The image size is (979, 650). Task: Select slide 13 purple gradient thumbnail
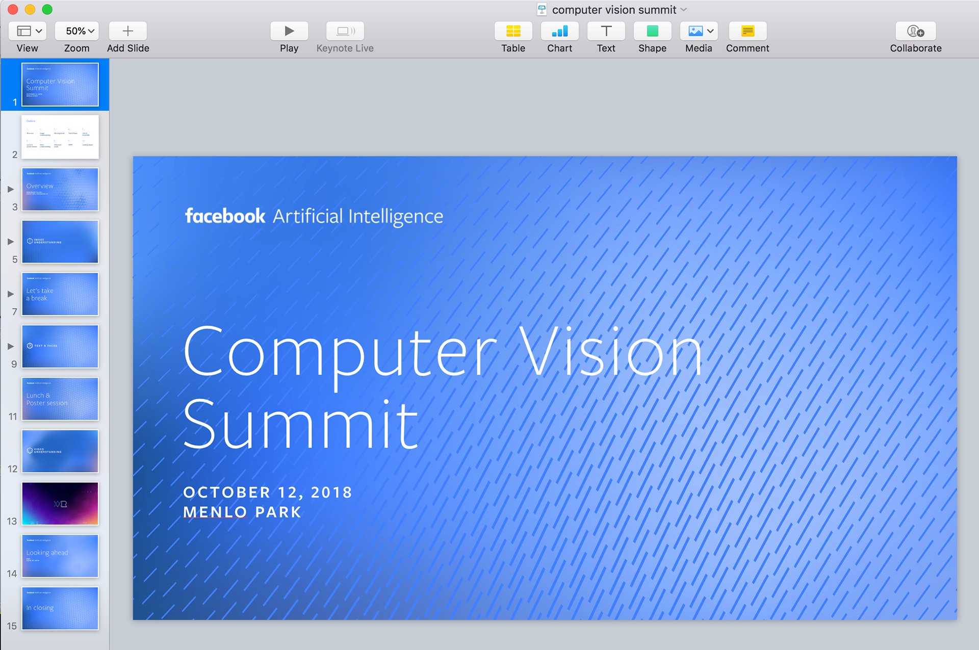pos(60,504)
